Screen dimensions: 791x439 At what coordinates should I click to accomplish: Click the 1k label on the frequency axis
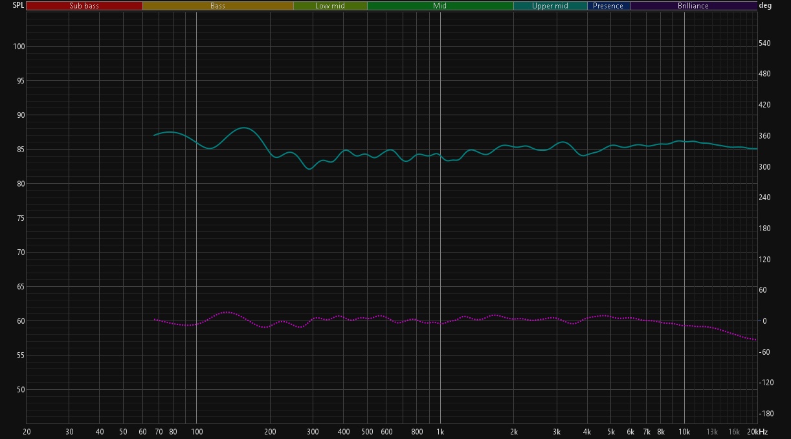[440, 432]
